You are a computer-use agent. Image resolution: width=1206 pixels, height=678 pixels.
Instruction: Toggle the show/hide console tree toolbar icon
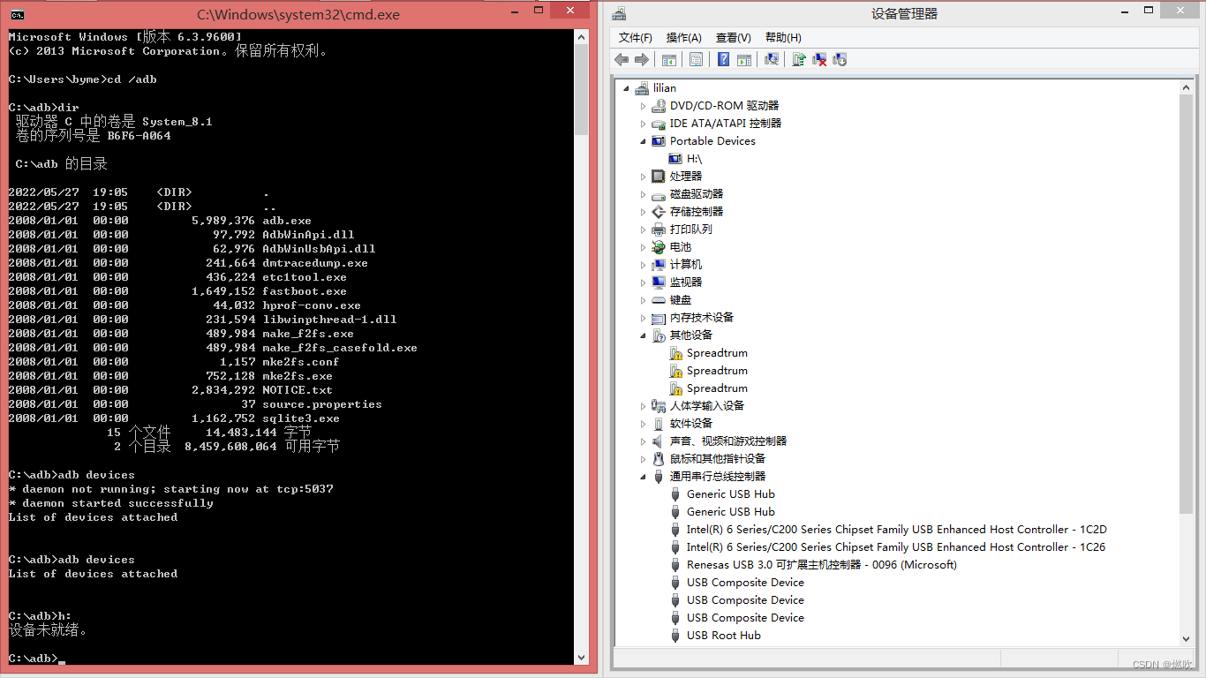669,59
